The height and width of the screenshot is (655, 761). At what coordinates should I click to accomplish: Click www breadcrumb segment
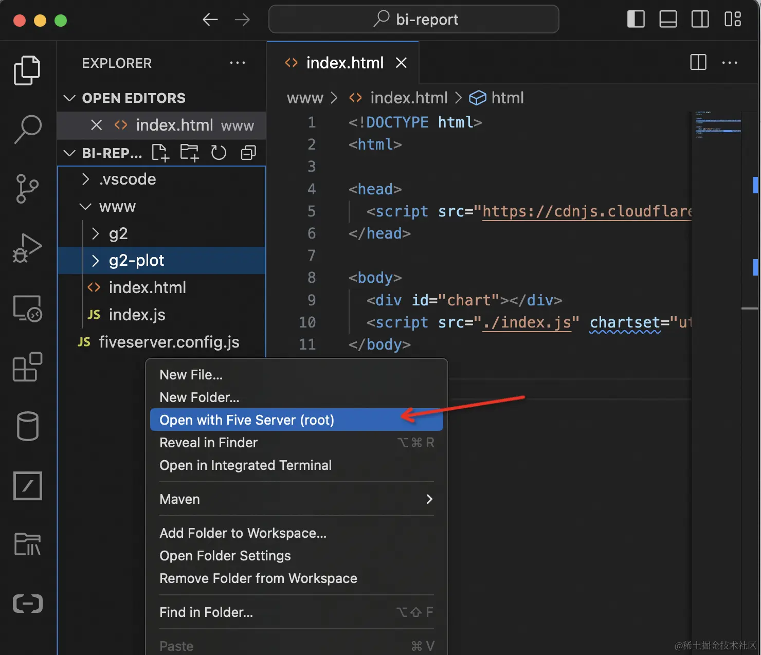tap(305, 98)
